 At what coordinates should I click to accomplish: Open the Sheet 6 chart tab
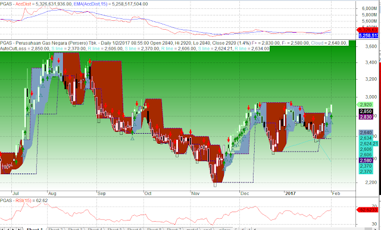(134, 229)
